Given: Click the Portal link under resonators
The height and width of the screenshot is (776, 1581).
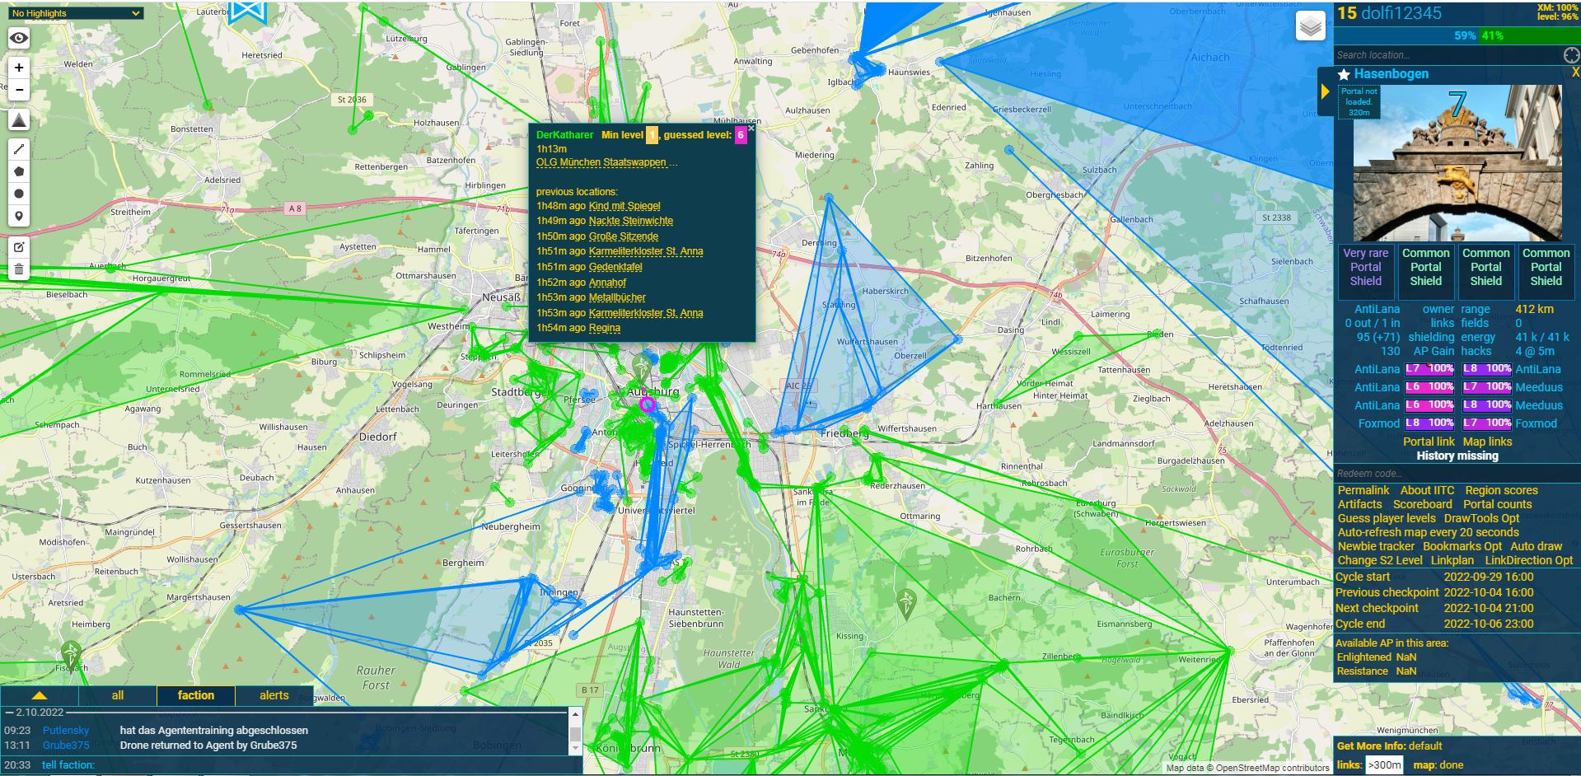Looking at the screenshot, I should pos(1428,442).
